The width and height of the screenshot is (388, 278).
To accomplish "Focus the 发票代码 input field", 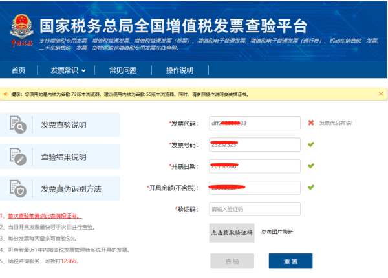I will 255,123.
